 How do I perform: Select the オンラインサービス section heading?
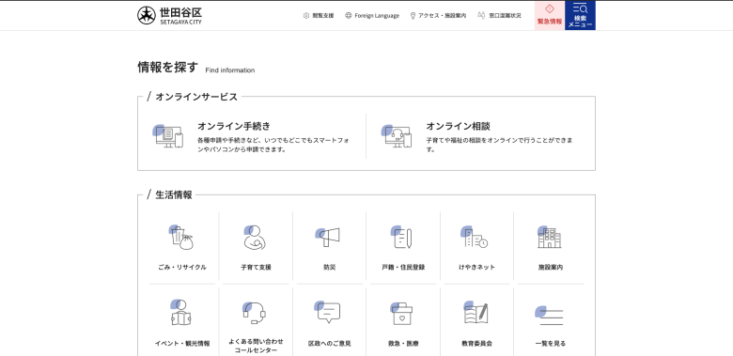point(196,97)
